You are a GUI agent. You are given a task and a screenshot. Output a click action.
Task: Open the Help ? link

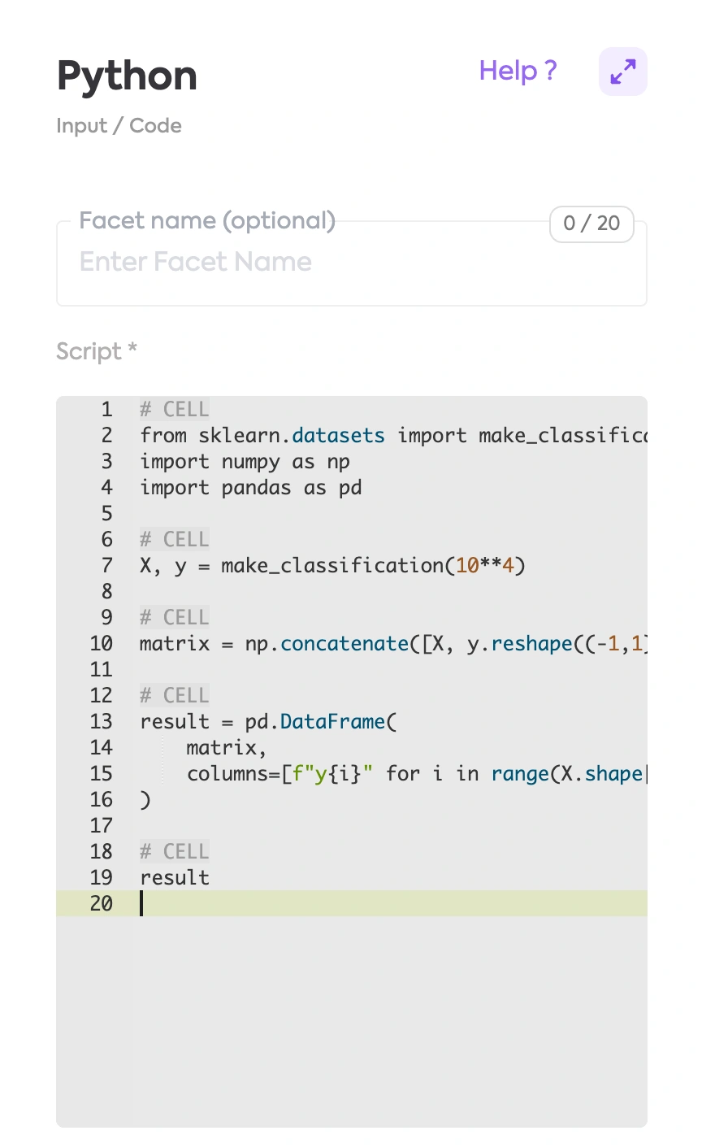click(x=518, y=71)
